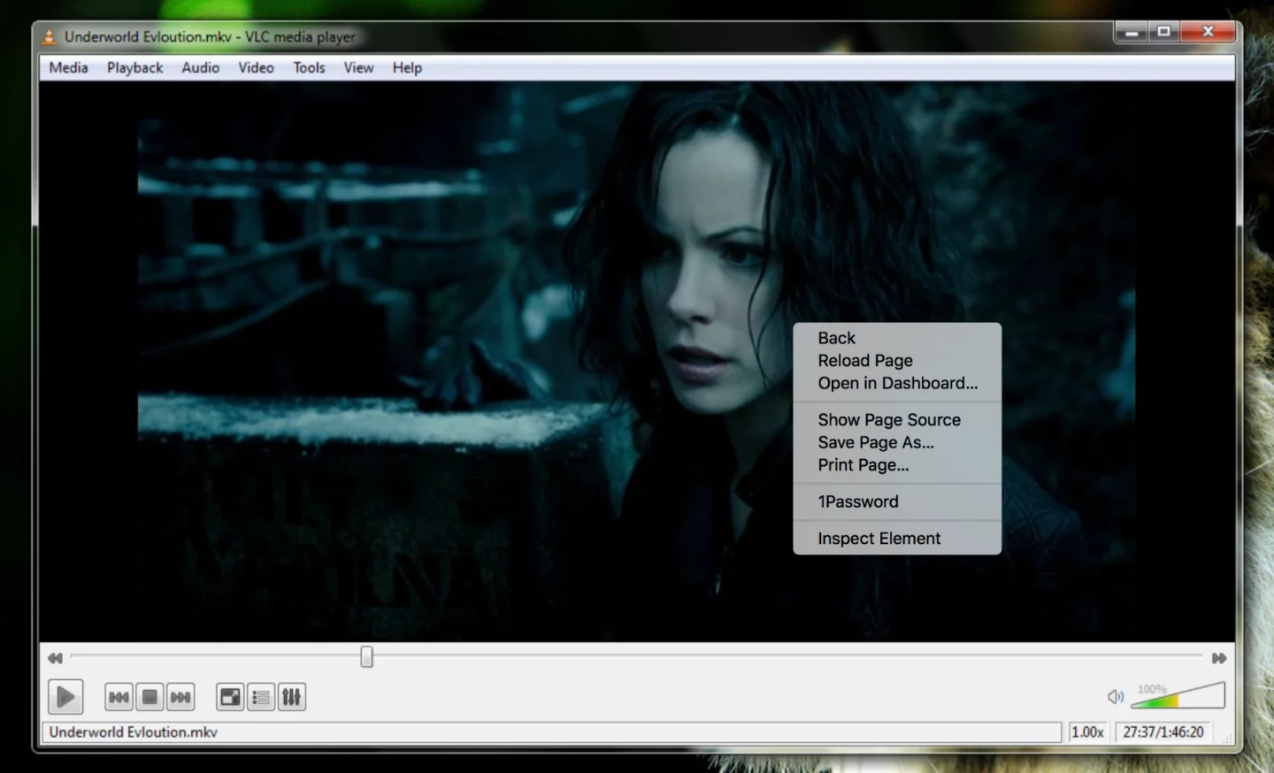Select the Stop playback icon
Viewport: 1274px width, 773px height.
click(150, 696)
